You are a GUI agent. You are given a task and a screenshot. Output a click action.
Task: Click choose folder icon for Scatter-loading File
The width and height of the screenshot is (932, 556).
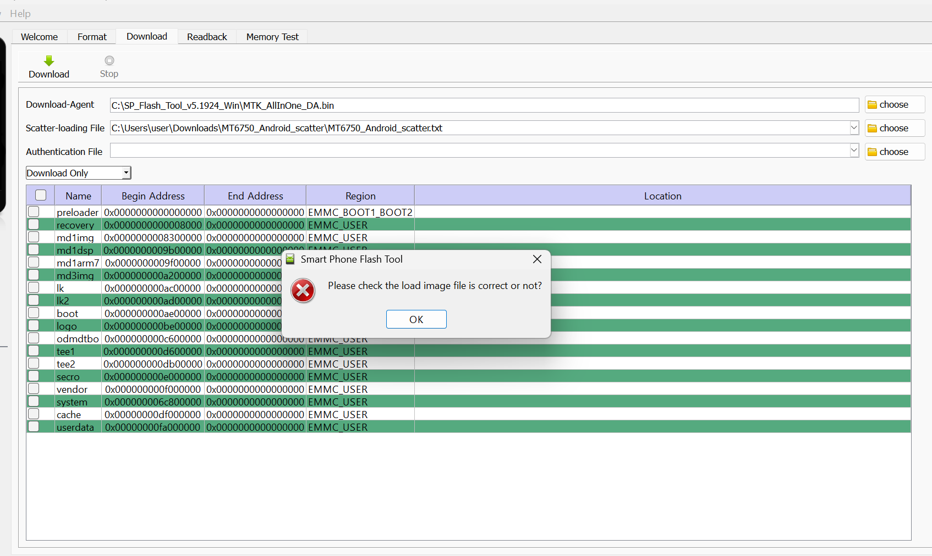(x=872, y=129)
